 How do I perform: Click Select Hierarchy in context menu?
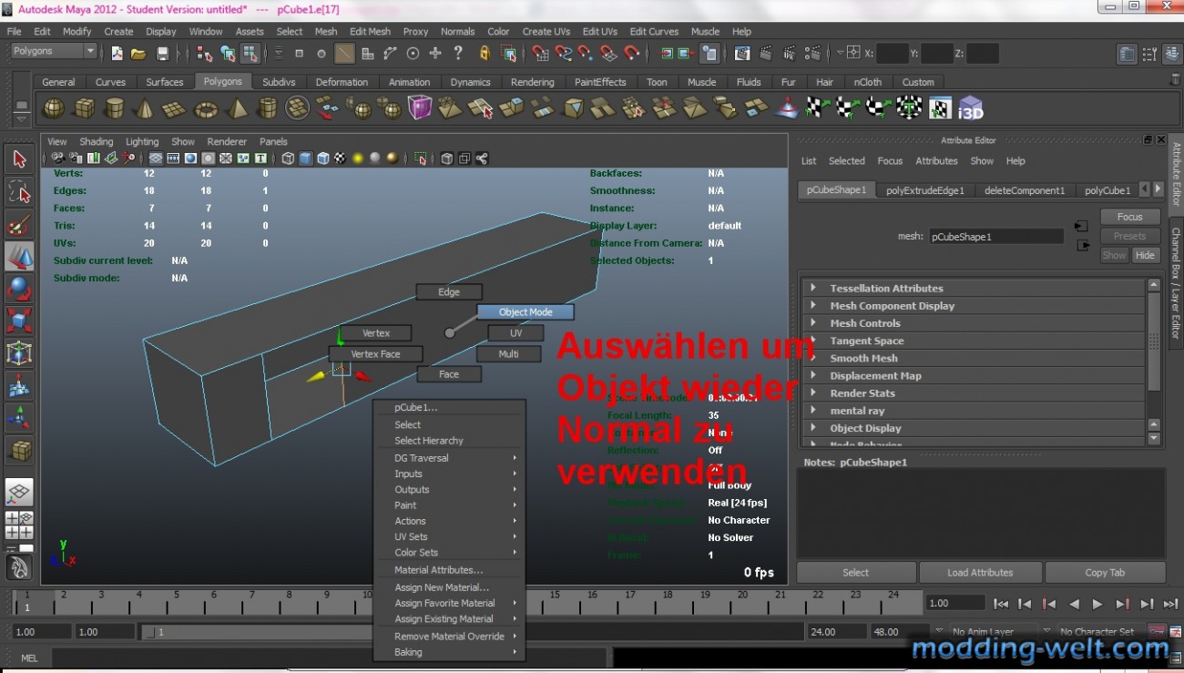point(429,441)
